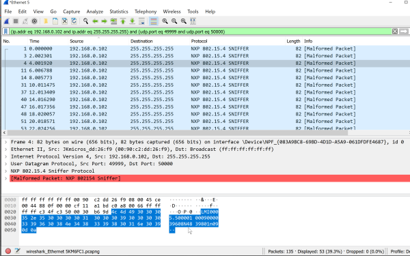Open the View menu
Image resolution: width=410 pixels, height=256 pixels.
38,12
